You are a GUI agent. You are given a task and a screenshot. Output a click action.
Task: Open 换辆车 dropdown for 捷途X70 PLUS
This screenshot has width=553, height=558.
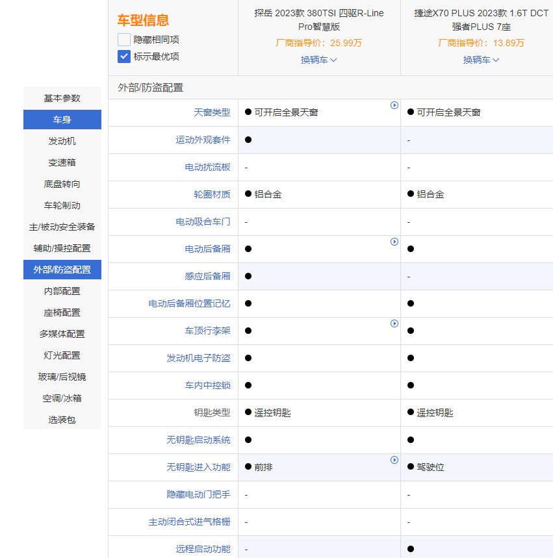(481, 60)
